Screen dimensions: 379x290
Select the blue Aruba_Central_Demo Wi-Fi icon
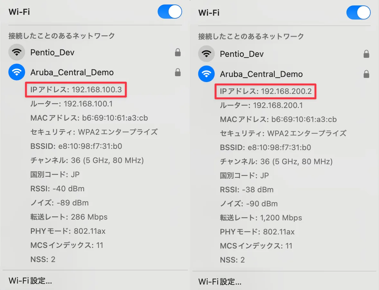pyautogui.click(x=16, y=72)
